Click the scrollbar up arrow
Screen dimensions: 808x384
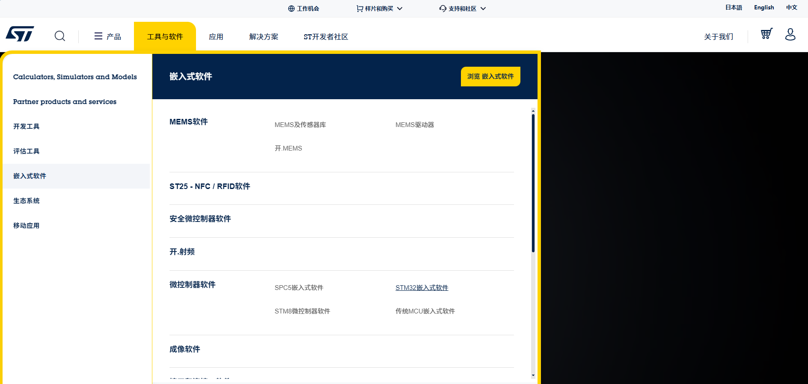tap(533, 110)
